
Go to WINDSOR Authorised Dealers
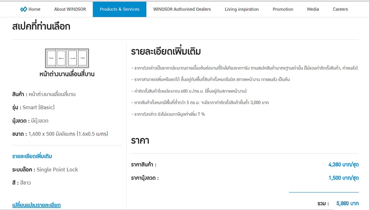[x=182, y=9]
